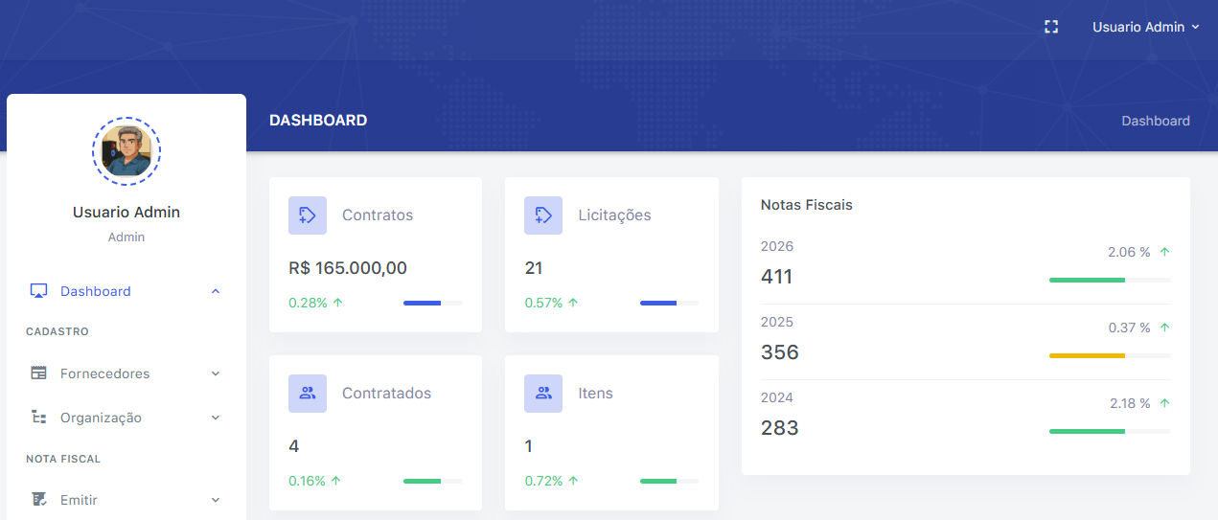Viewport: 1218px width, 520px height.
Task: Click the Dashboard monitor icon in sidebar
Action: coord(39,291)
